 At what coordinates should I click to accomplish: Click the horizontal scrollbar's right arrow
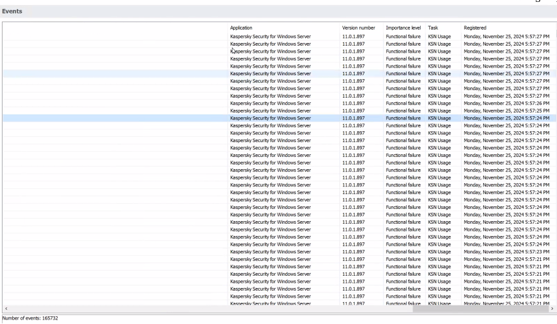pyautogui.click(x=551, y=309)
